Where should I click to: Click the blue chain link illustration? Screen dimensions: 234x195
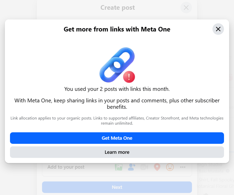pyautogui.click(x=117, y=64)
